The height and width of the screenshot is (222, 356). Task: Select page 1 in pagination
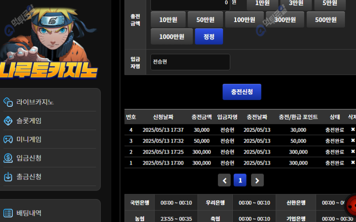(x=240, y=180)
